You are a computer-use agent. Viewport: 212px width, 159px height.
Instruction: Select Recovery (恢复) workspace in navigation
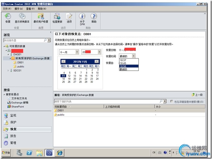click(x=27, y=129)
